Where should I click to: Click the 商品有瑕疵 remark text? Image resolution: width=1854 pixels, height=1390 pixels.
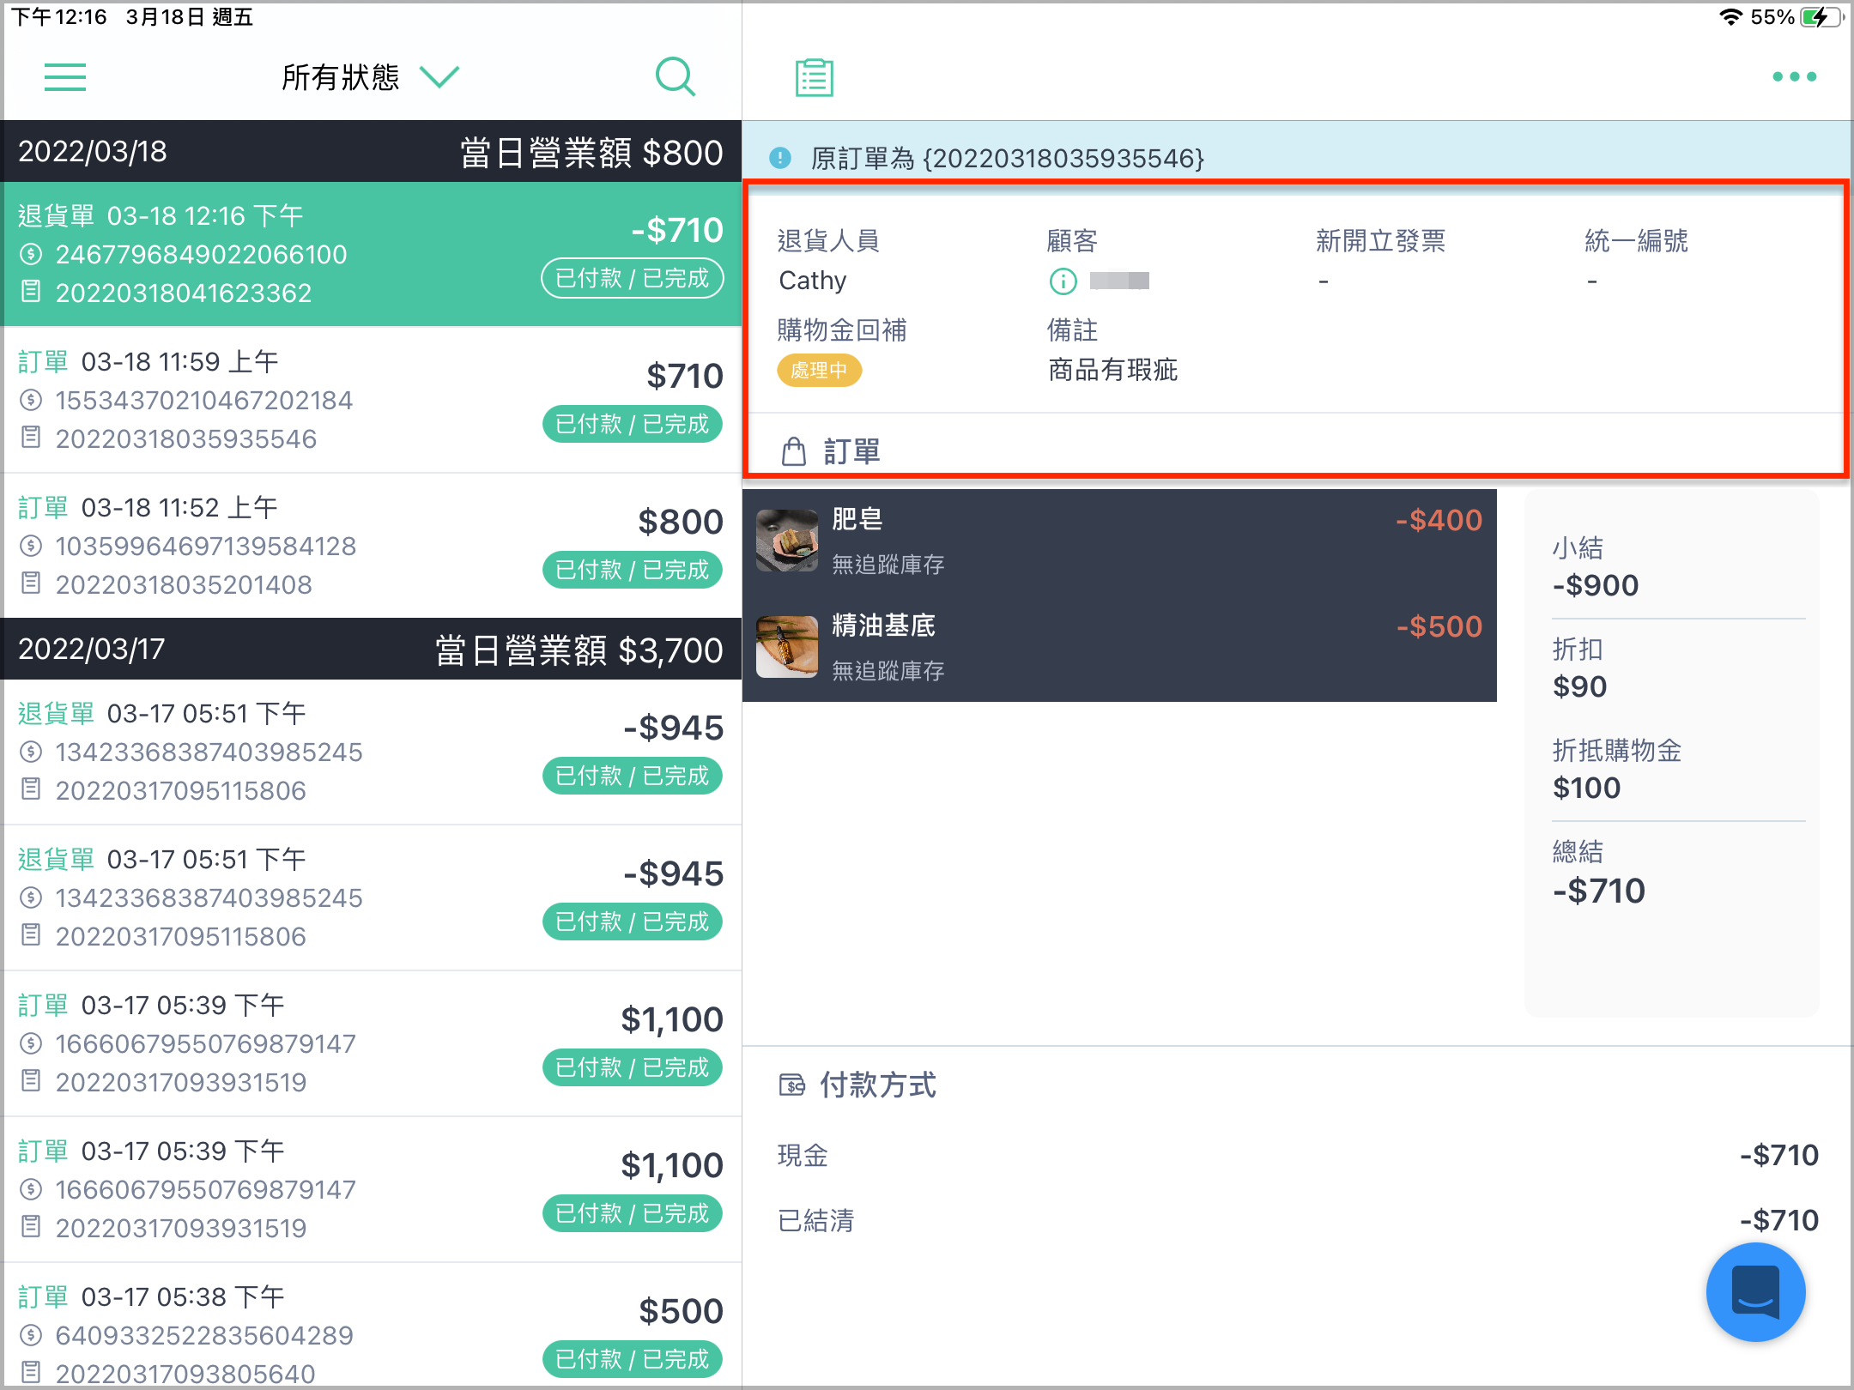click(x=1112, y=371)
